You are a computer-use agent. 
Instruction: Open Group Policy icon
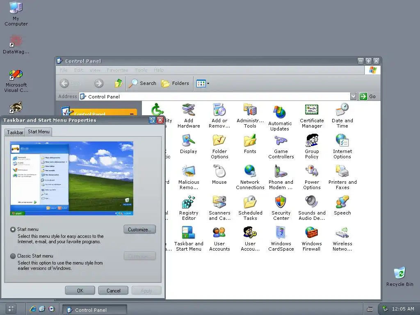tap(312, 146)
